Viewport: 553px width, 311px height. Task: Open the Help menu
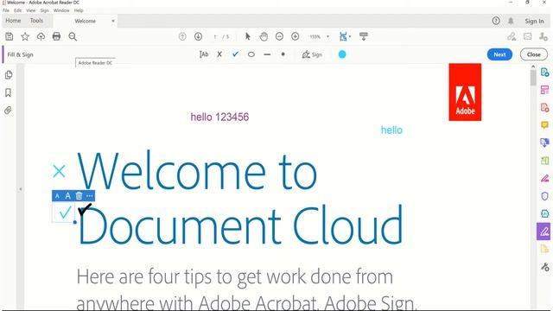click(x=79, y=10)
